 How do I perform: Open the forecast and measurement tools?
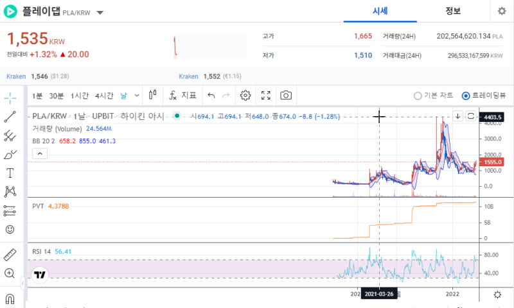tap(10, 211)
